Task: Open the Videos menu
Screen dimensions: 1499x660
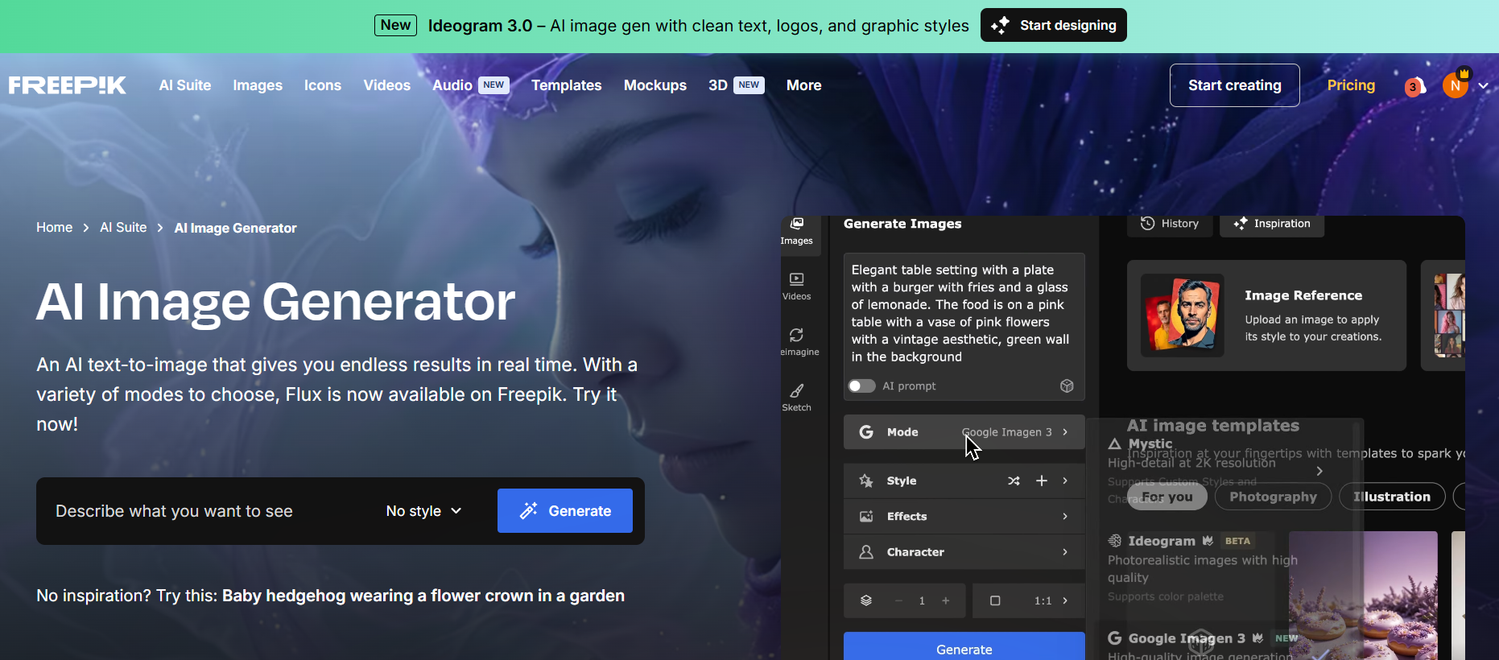Action: click(386, 85)
